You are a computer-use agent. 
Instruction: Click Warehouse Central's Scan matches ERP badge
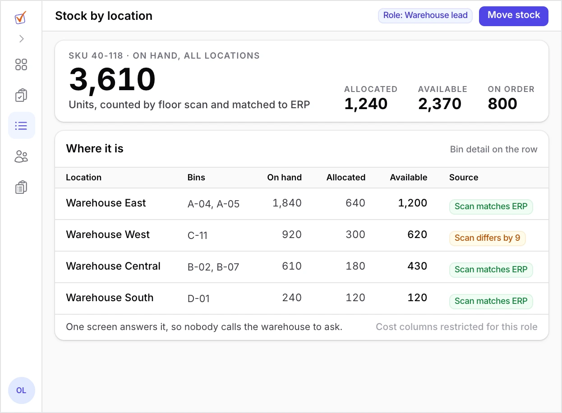click(491, 270)
